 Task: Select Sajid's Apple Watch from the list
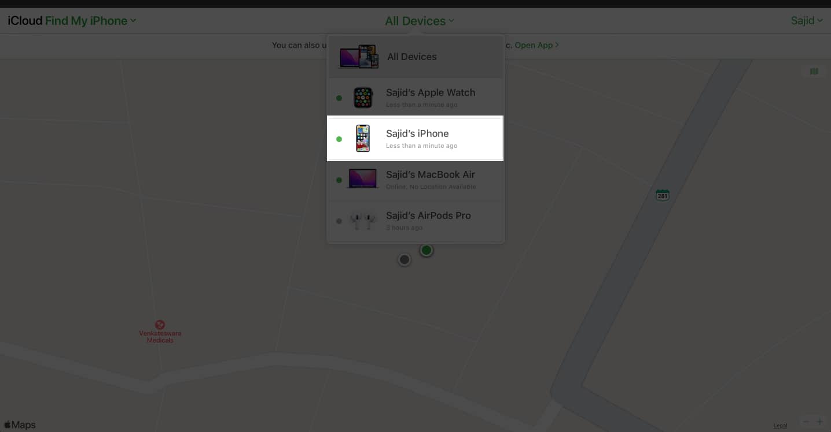(x=415, y=98)
